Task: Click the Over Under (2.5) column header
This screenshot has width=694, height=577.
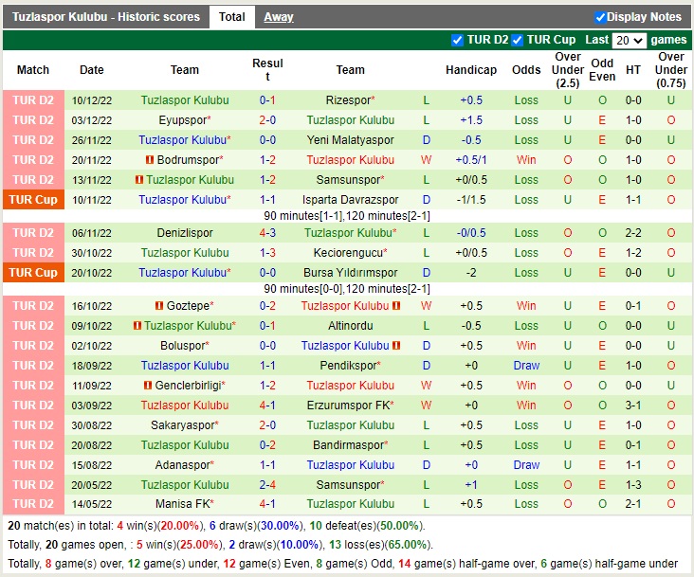Action: click(x=567, y=70)
